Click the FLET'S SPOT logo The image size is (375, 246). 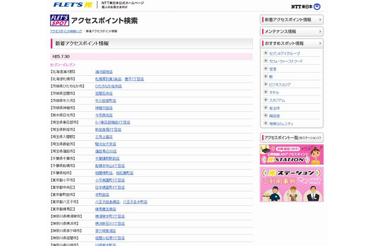point(60,20)
